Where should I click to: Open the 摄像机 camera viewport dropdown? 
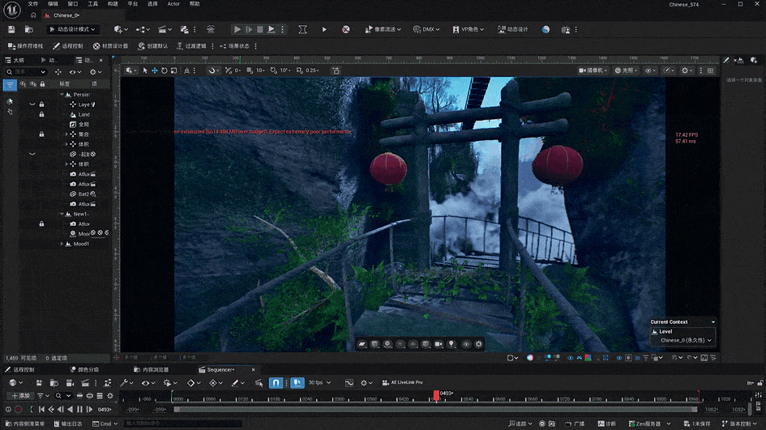click(x=593, y=70)
